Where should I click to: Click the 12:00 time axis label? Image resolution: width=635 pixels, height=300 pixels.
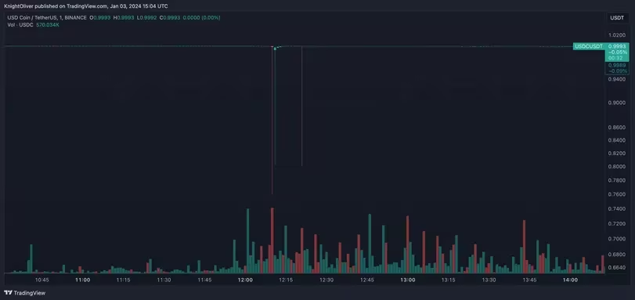point(245,280)
